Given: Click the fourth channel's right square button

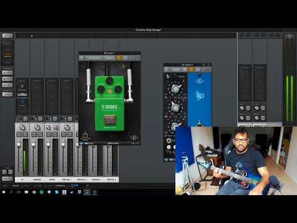Looking at the screenshot, I should point(70,134).
